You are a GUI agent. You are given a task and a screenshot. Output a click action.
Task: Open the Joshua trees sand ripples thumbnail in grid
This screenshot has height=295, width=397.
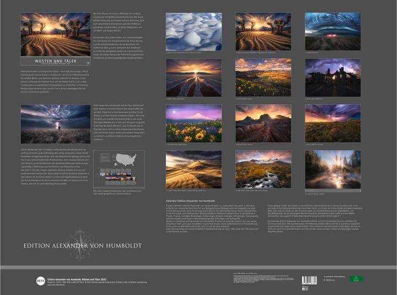pyautogui.click(x=264, y=31)
